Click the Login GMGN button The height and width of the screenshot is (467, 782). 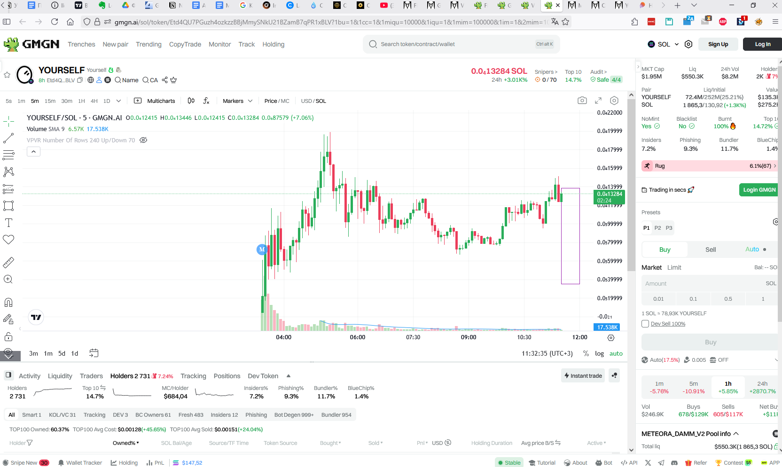click(759, 190)
